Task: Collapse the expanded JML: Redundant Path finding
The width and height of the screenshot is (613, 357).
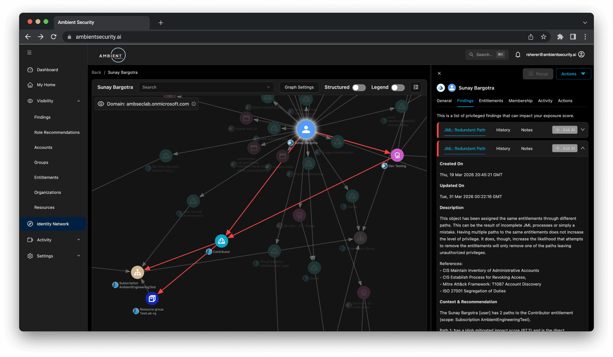Action: (583, 148)
